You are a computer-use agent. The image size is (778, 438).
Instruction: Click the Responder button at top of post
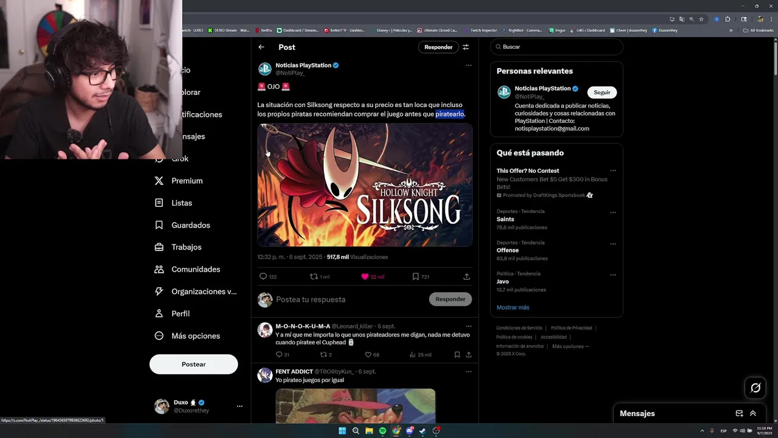pyautogui.click(x=438, y=47)
